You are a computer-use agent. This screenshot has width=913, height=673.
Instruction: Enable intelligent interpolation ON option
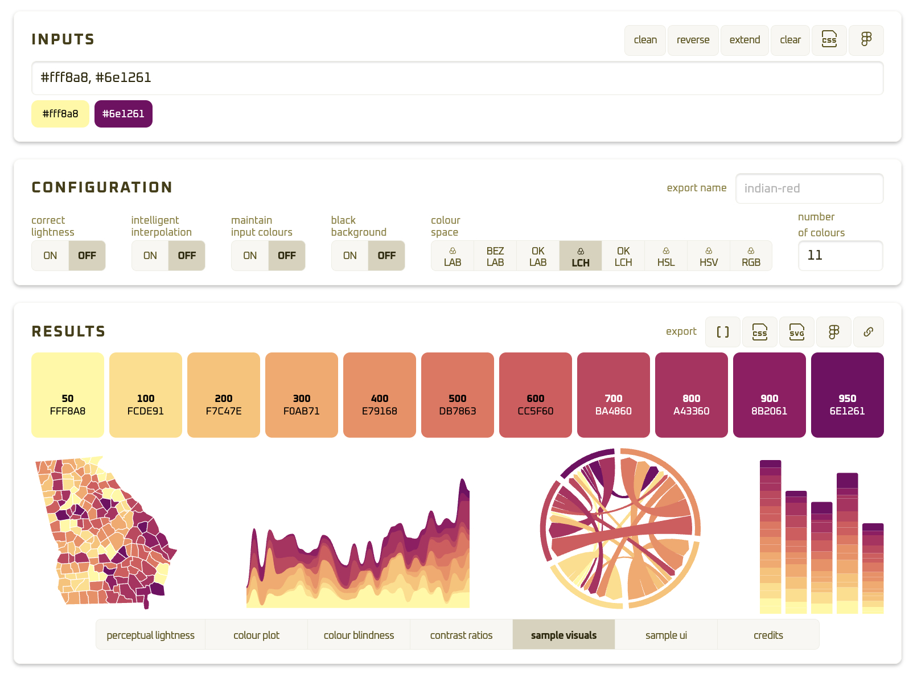click(150, 256)
